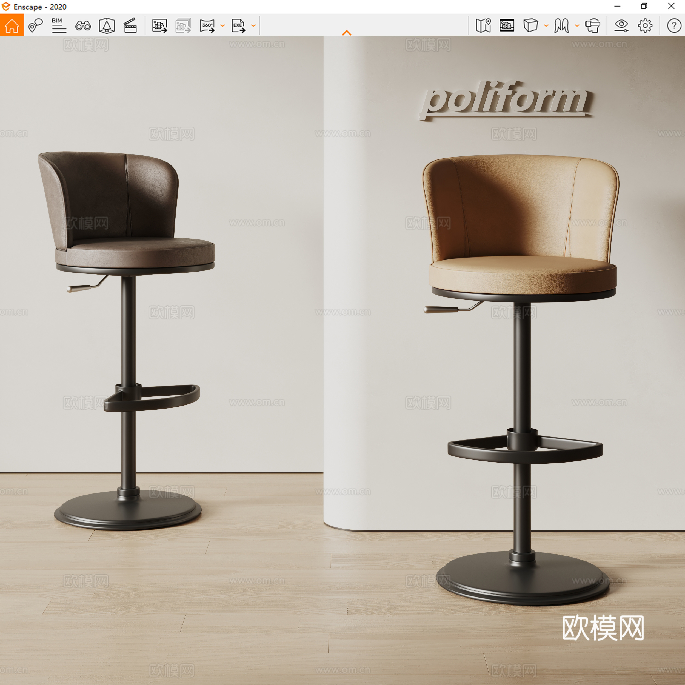This screenshot has height=685, width=685.
Task: Open the view synchronization binoculars tool
Action: 83,25
